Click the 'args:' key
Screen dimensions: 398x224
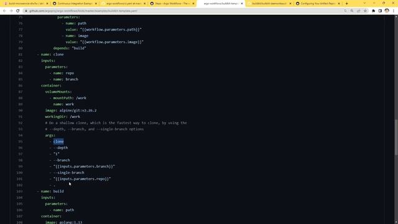(x=50, y=136)
